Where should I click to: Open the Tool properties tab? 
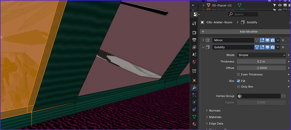click(x=194, y=23)
